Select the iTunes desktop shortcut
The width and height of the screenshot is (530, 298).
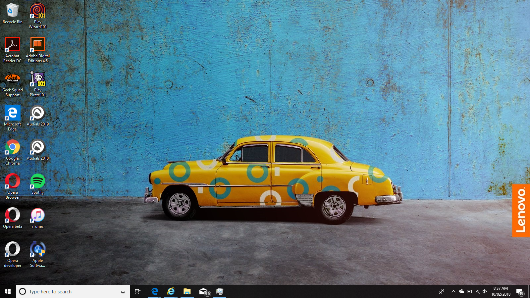(37, 218)
